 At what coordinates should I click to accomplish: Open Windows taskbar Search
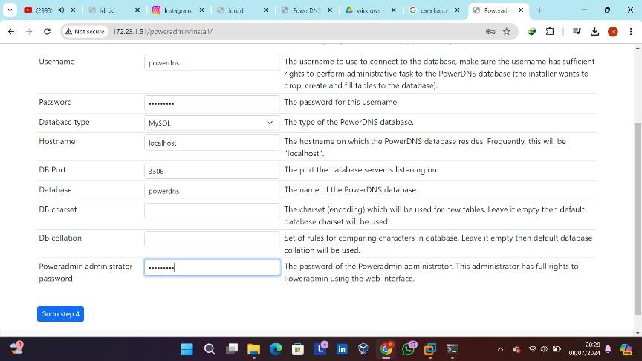(x=210, y=349)
